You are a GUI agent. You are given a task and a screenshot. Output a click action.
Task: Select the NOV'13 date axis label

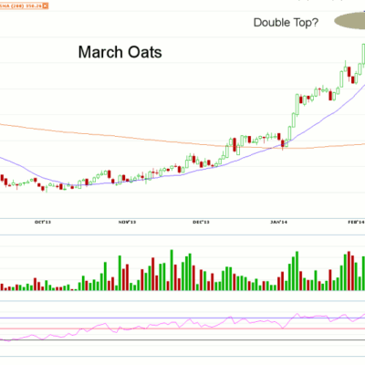(127, 223)
